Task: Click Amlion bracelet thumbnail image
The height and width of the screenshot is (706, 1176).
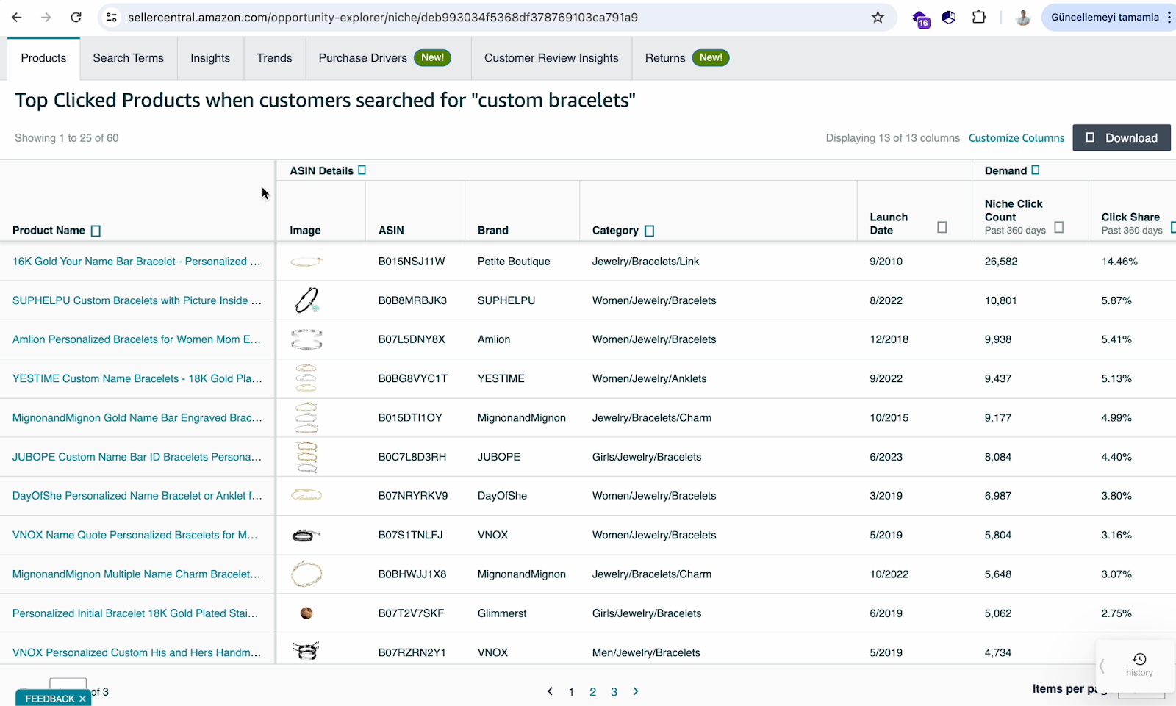Action: coord(306,339)
